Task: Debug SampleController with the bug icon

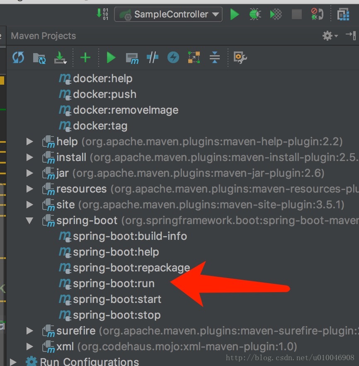Action: [255, 14]
